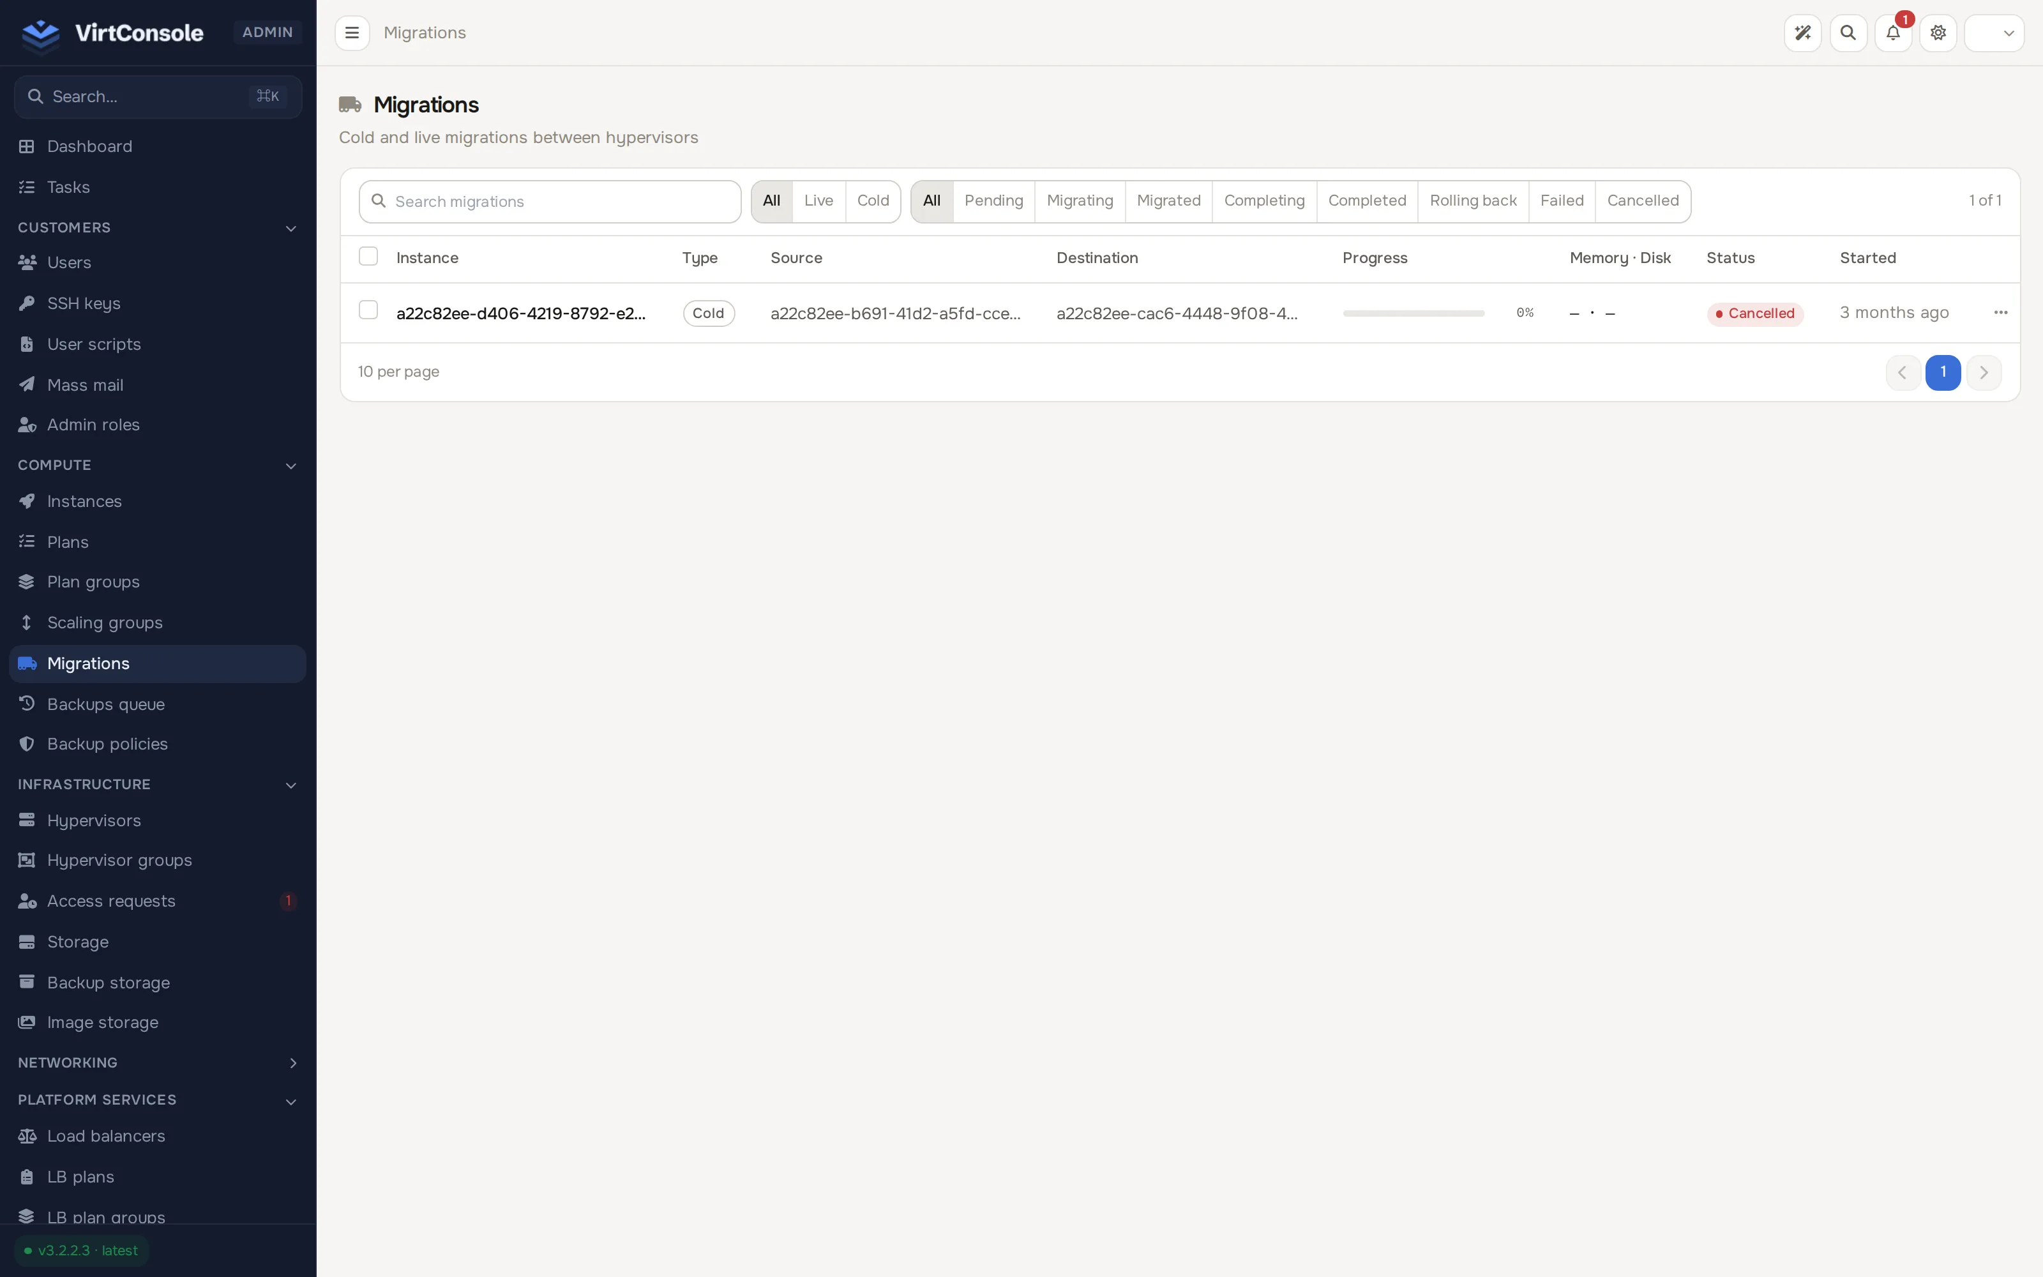2043x1277 pixels.
Task: Show only Pending migrations
Action: pyautogui.click(x=993, y=201)
